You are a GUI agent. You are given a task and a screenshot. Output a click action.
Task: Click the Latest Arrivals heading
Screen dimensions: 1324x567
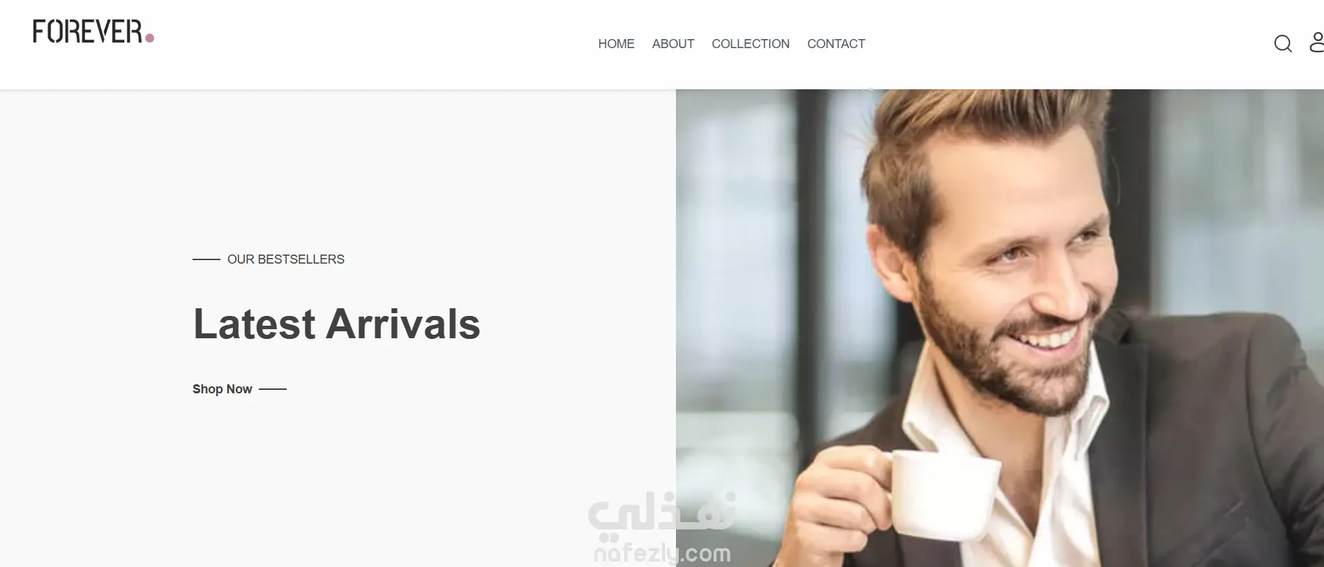[336, 324]
